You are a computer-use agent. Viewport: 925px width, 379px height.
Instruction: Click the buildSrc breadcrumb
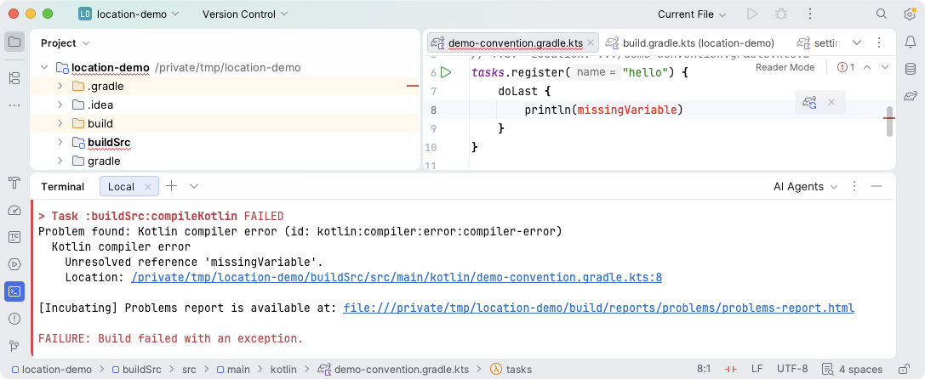pyautogui.click(x=136, y=370)
